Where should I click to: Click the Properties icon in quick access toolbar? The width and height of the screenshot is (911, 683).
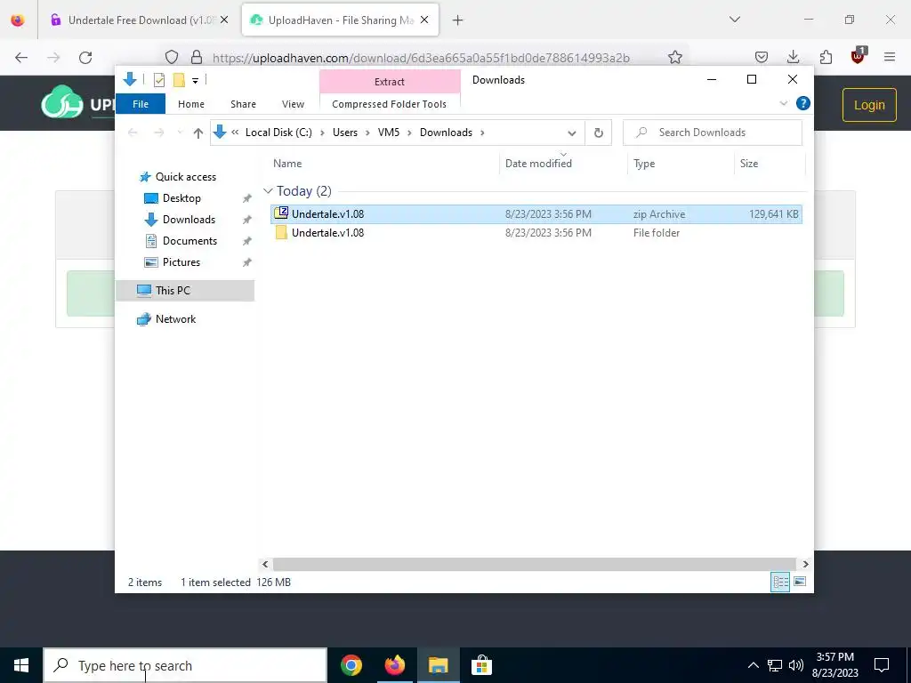(x=158, y=80)
